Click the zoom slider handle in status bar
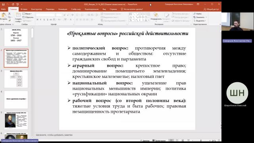Screen dimensions: 254x143 click(x=201, y=141)
